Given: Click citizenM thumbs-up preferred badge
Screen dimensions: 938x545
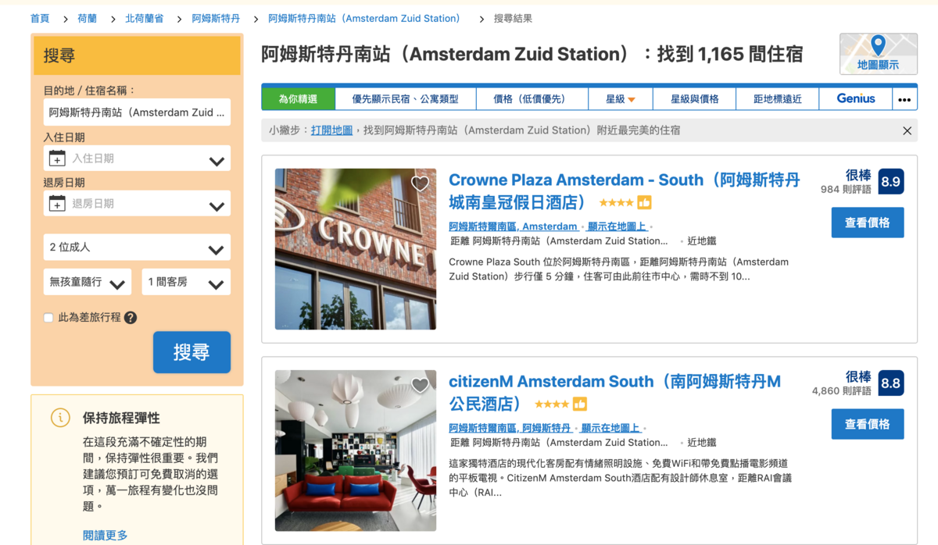Looking at the screenshot, I should click(579, 404).
